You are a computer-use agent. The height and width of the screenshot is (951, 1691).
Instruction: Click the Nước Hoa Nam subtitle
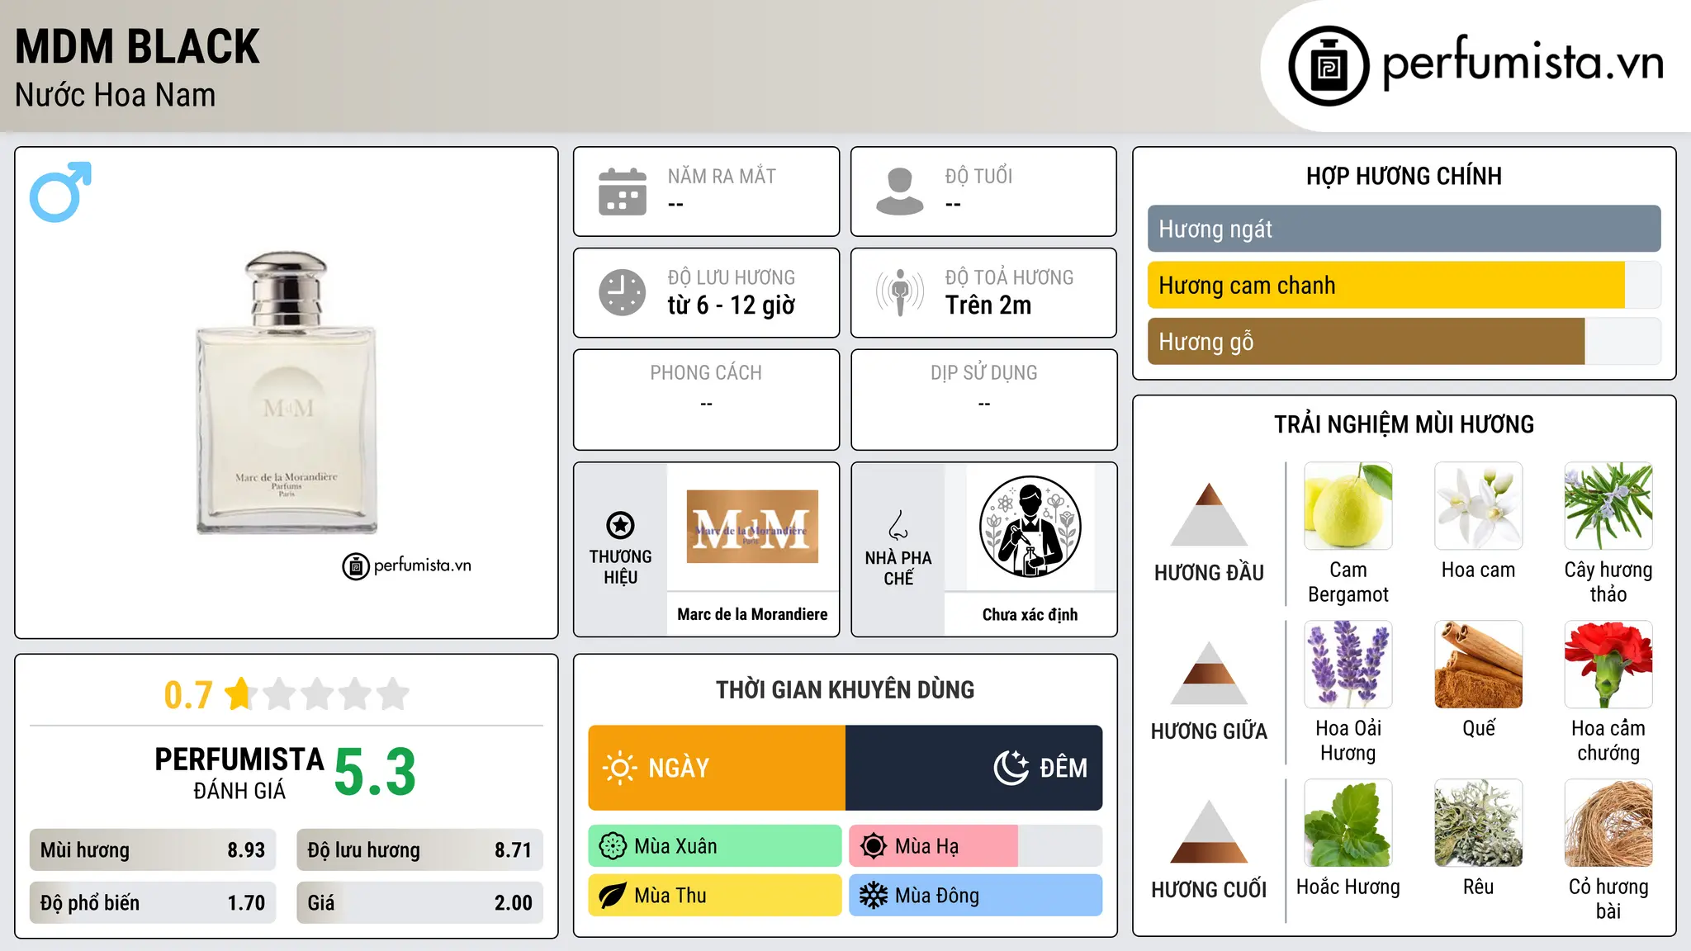pyautogui.click(x=116, y=96)
